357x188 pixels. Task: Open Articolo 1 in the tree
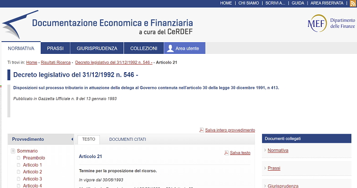pyautogui.click(x=32, y=165)
